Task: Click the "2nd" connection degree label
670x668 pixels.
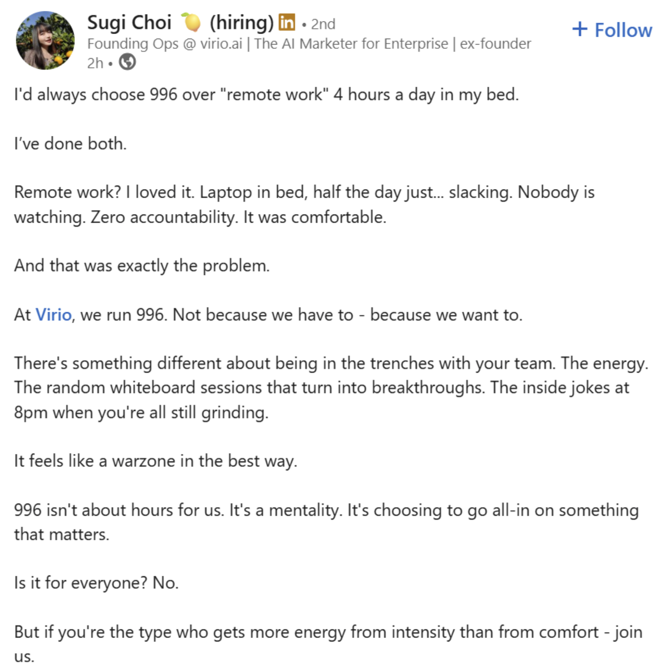Action: [x=323, y=24]
